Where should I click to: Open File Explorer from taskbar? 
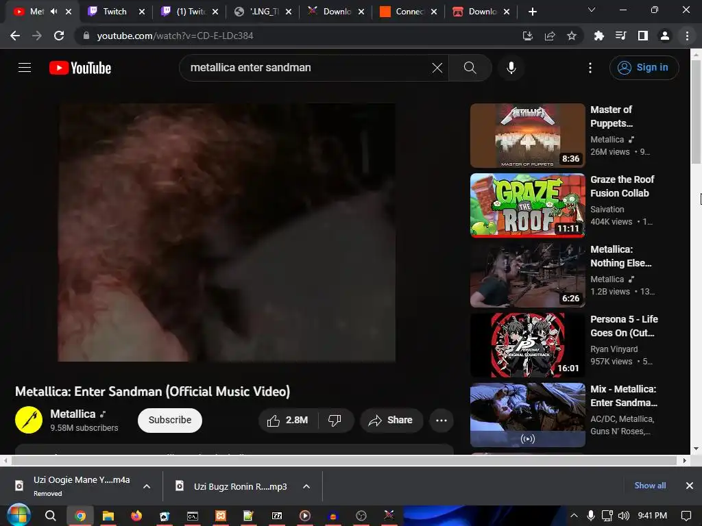pos(108,516)
